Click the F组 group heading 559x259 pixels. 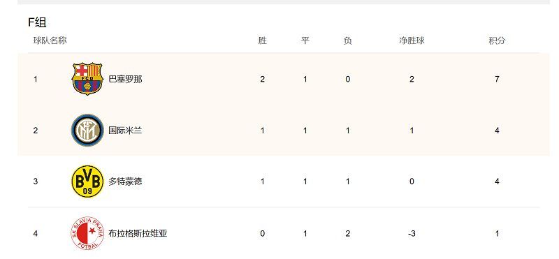point(37,22)
